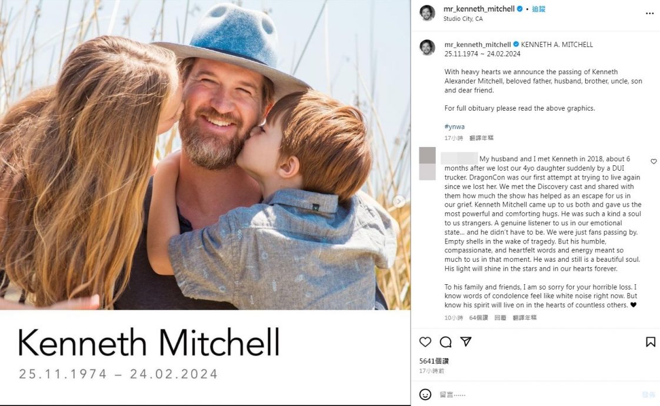Open the Studio City, CA location

click(x=463, y=19)
